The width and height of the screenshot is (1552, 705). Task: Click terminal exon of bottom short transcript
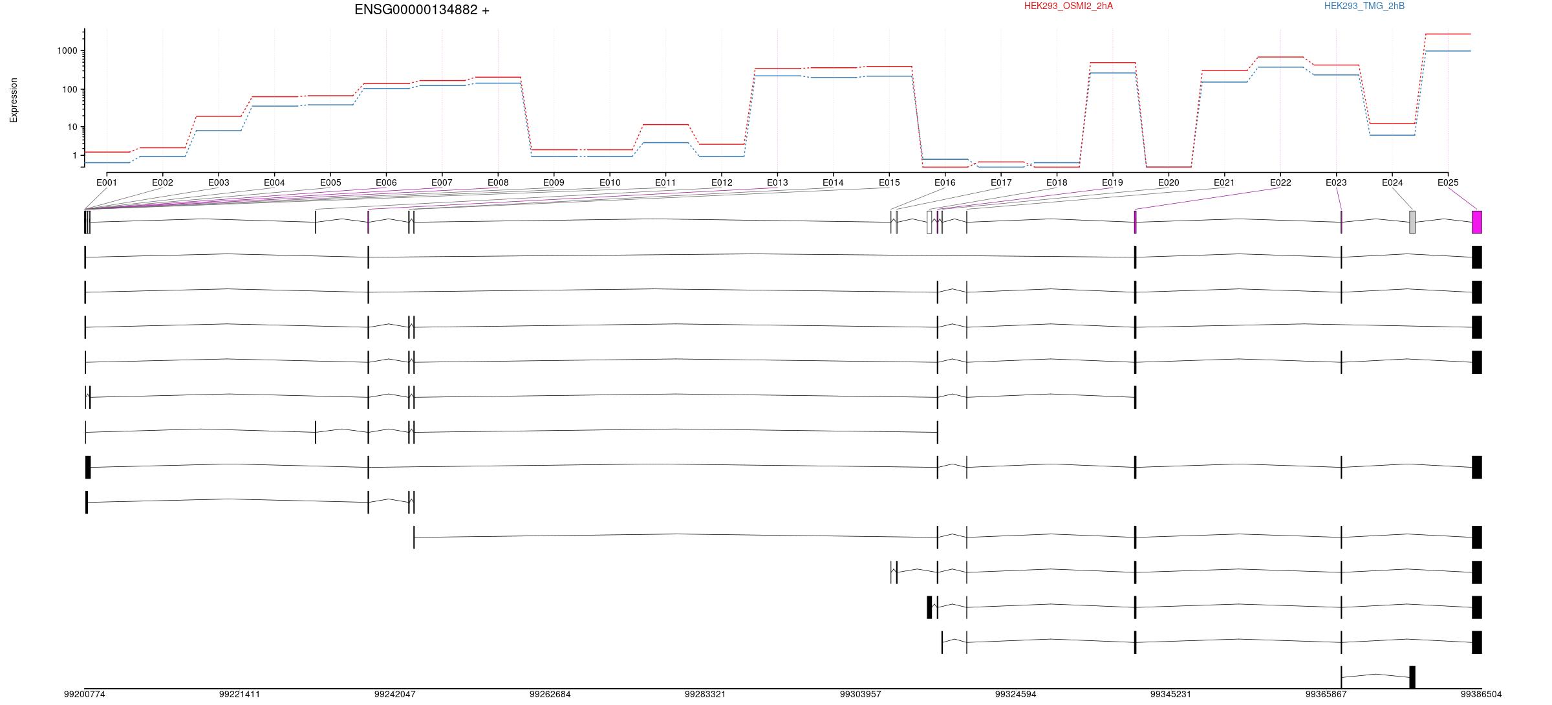[x=1412, y=677]
